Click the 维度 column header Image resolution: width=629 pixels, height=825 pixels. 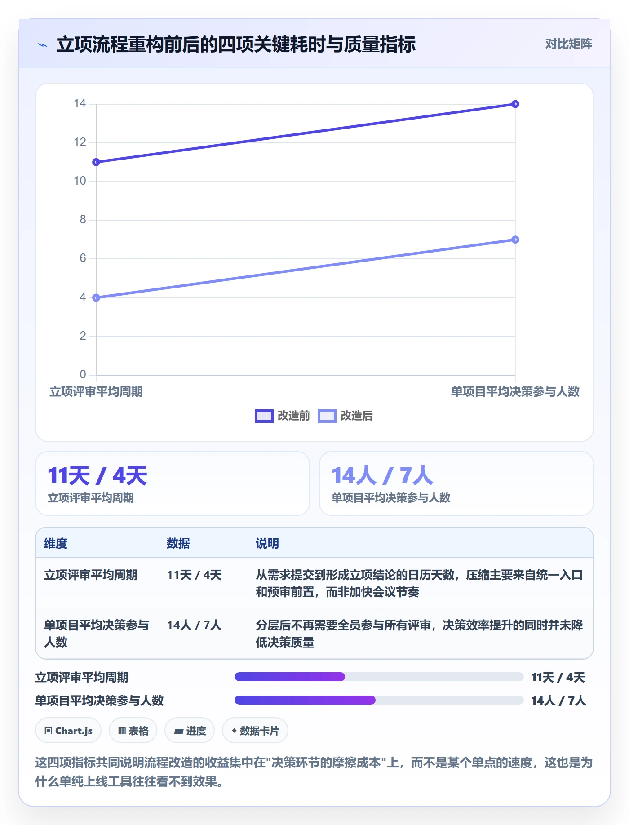coord(56,543)
